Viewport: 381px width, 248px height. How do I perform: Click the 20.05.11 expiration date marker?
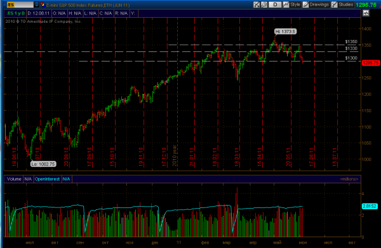click(x=288, y=157)
